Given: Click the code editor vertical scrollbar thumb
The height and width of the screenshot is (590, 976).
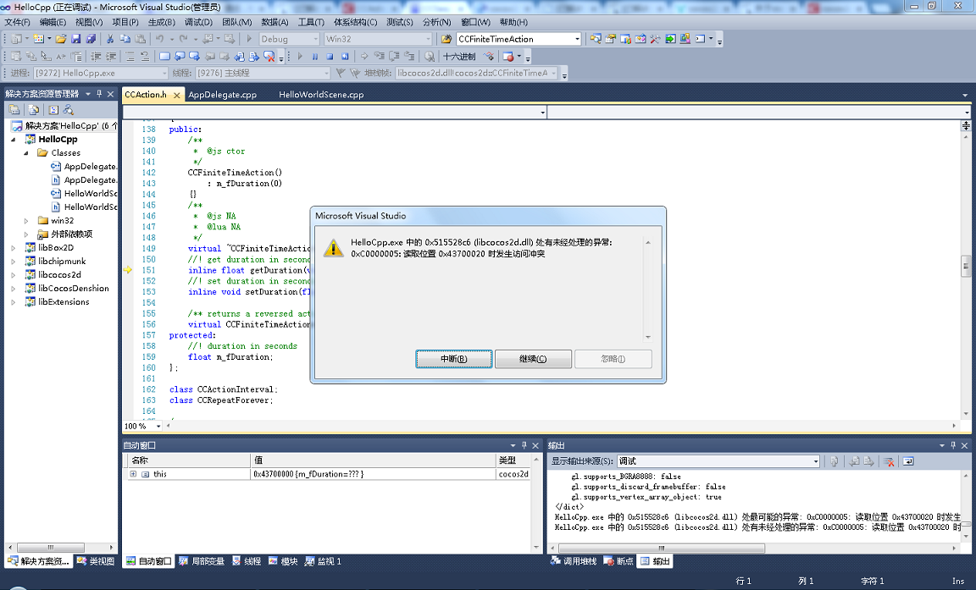Looking at the screenshot, I should 966,266.
